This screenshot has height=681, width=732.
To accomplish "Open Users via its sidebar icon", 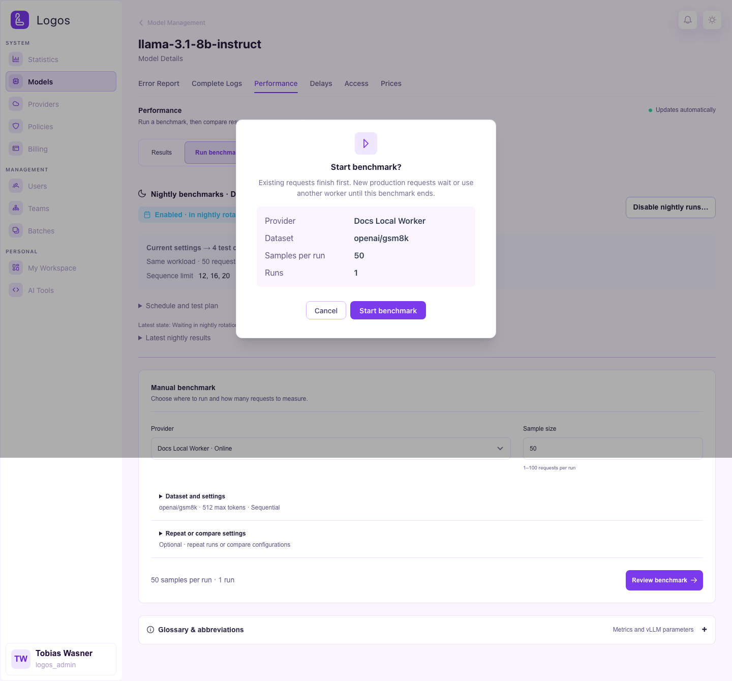I will [x=16, y=186].
